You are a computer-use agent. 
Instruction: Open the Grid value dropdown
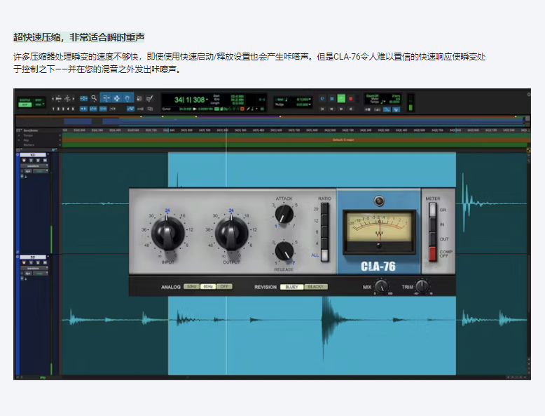310,99
